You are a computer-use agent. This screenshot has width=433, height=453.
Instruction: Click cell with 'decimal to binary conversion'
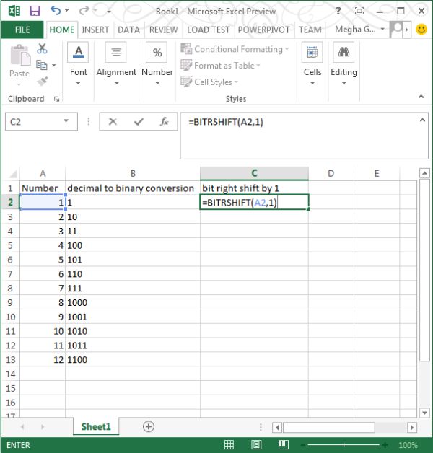(133, 188)
